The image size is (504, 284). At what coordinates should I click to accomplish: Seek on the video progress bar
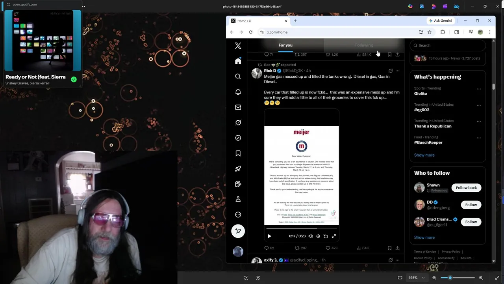point(302,228)
